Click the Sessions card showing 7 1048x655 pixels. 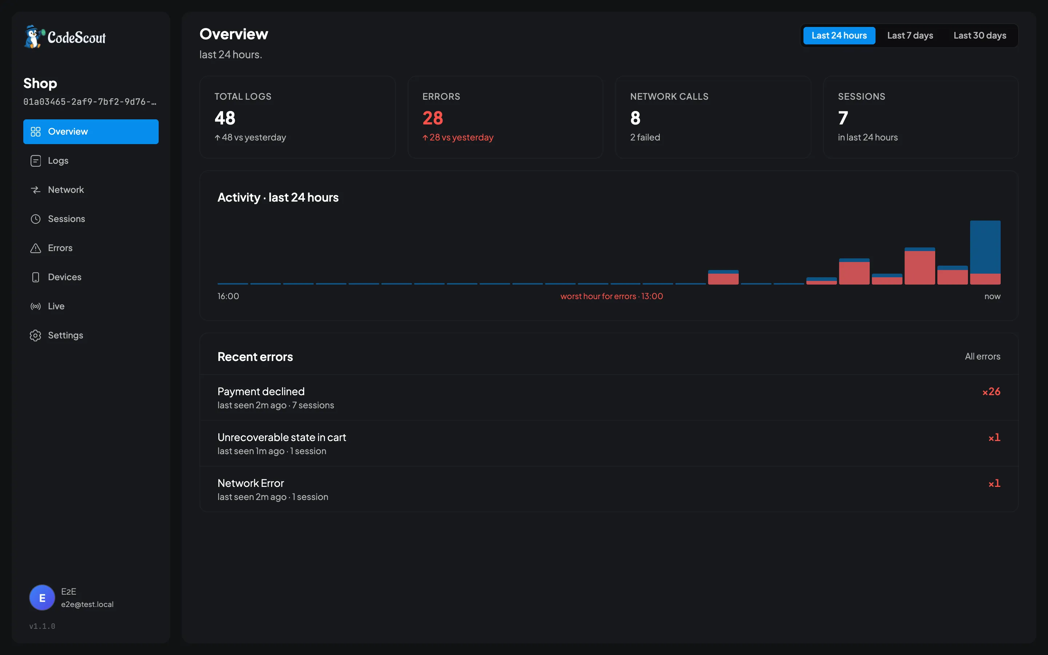point(921,117)
